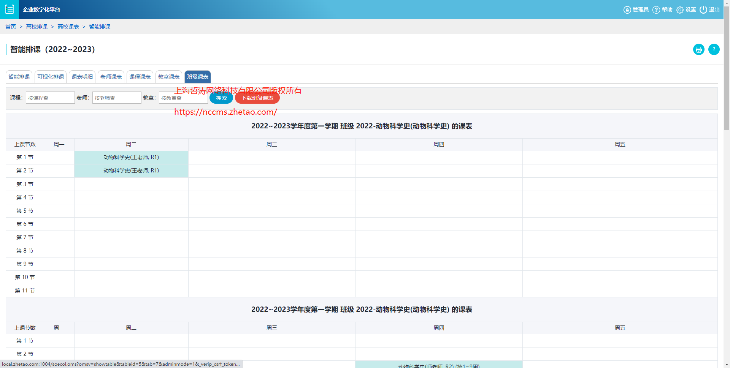Select the active 班级课表 tab
The width and height of the screenshot is (730, 368).
[x=198, y=77]
